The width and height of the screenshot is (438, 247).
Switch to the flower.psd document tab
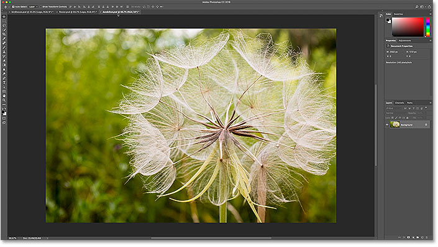pyautogui.click(x=78, y=12)
